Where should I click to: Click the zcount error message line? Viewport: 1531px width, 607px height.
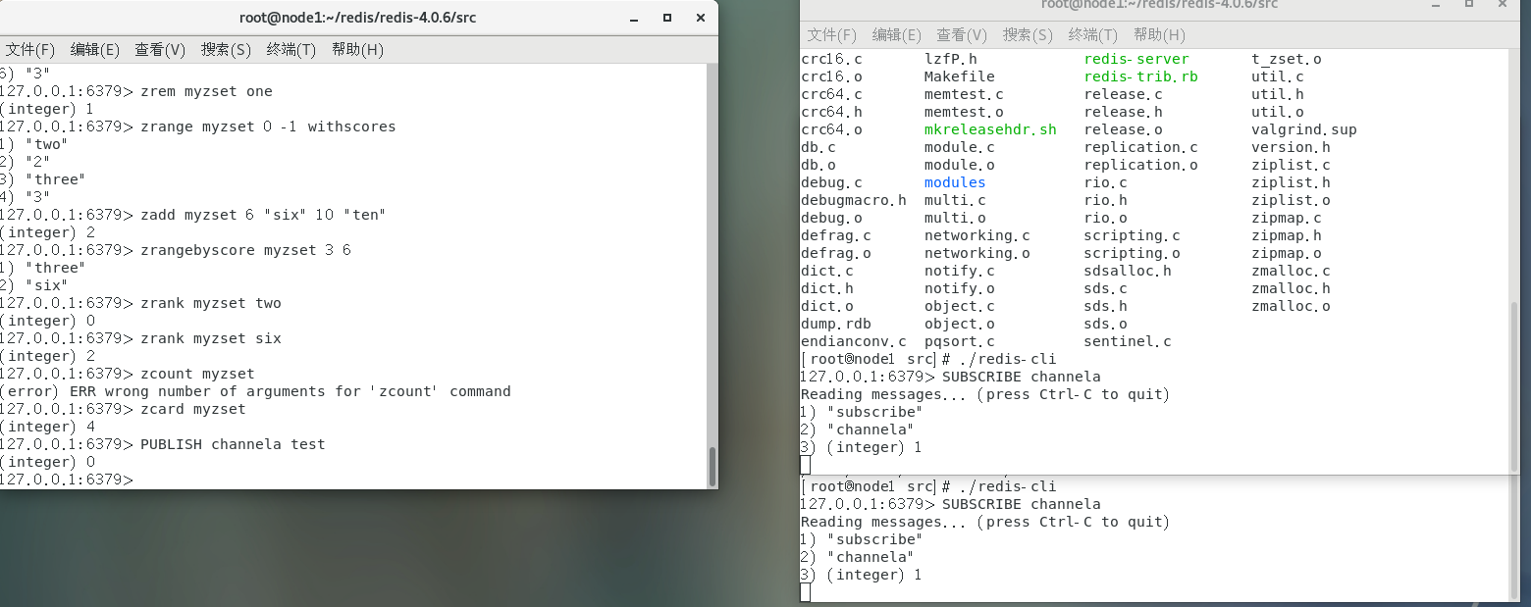pos(255,391)
